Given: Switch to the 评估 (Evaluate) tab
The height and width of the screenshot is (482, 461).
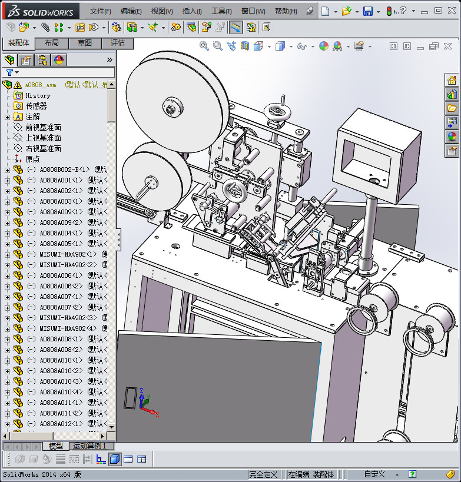Looking at the screenshot, I should 117,43.
